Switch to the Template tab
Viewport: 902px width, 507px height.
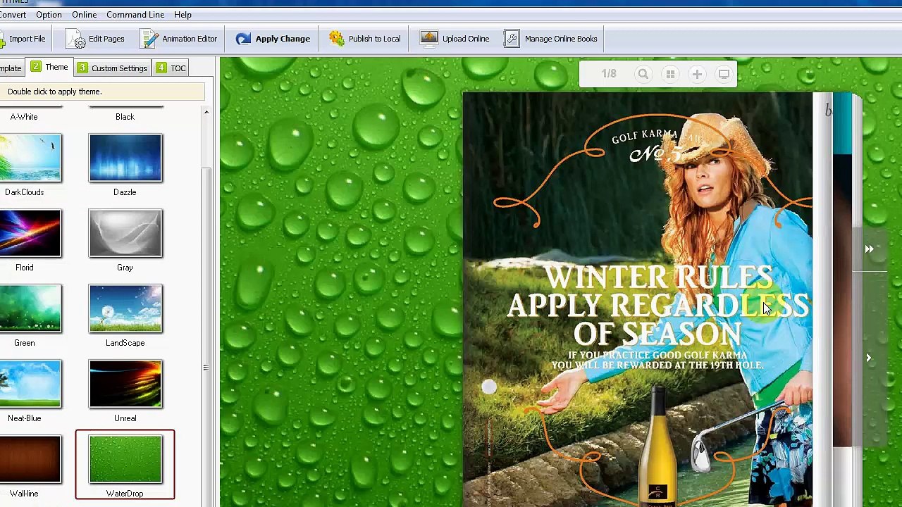pyautogui.click(x=11, y=68)
